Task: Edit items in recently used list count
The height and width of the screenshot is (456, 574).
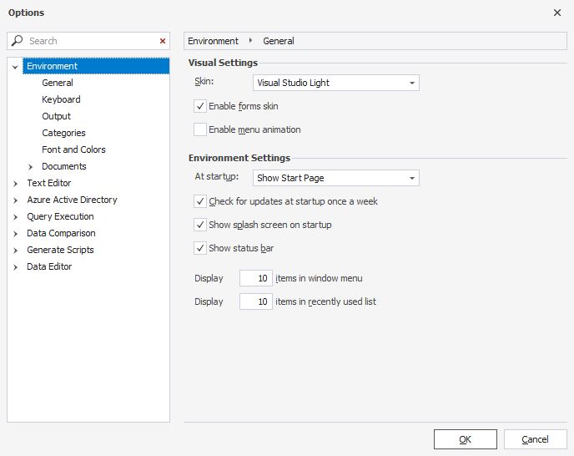Action: point(256,301)
